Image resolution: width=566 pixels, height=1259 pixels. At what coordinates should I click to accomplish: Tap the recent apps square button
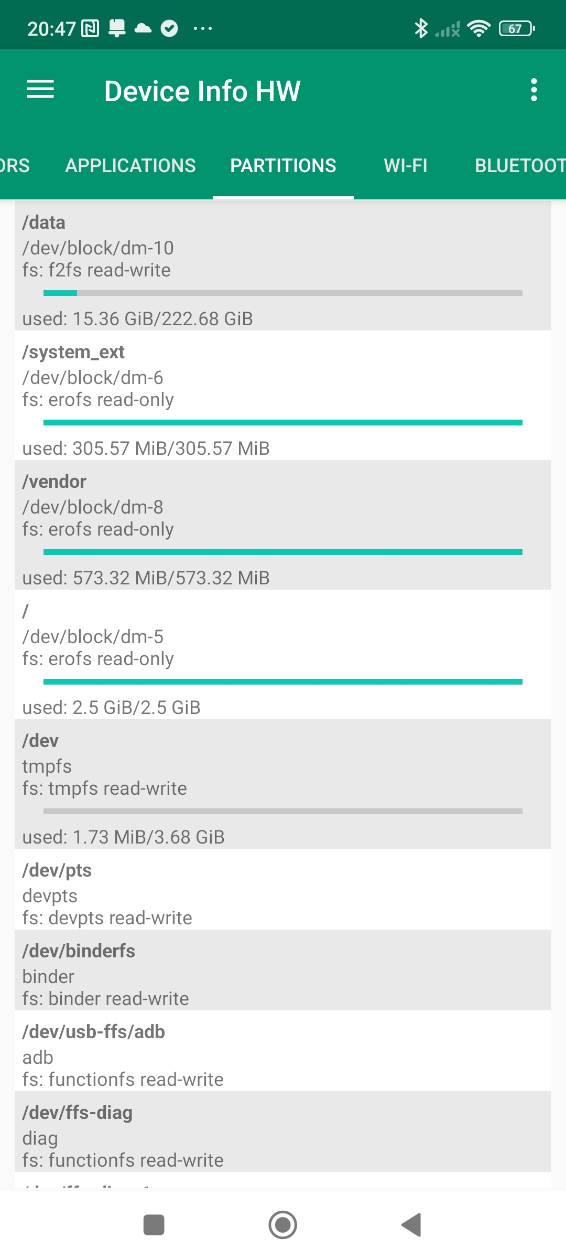coord(154,1225)
